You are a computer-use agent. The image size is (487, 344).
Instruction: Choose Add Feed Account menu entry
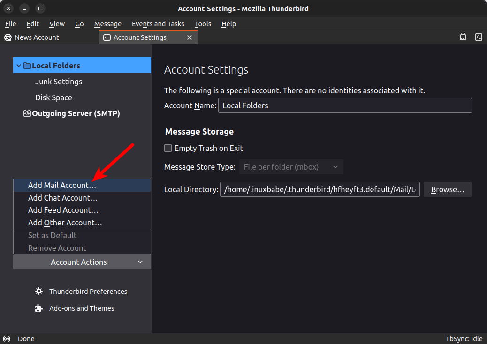click(x=82, y=210)
